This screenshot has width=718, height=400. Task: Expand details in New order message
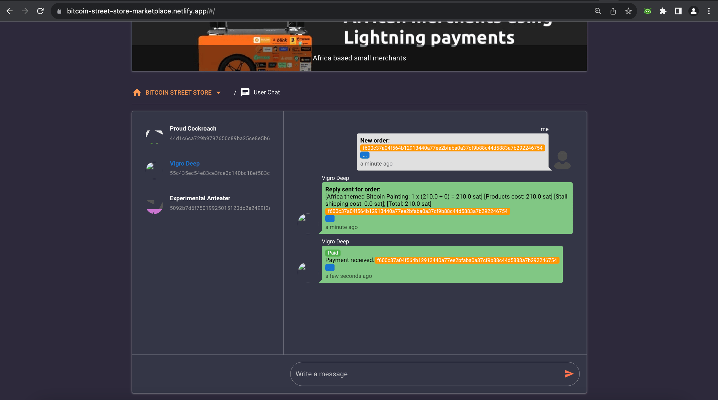pos(365,155)
